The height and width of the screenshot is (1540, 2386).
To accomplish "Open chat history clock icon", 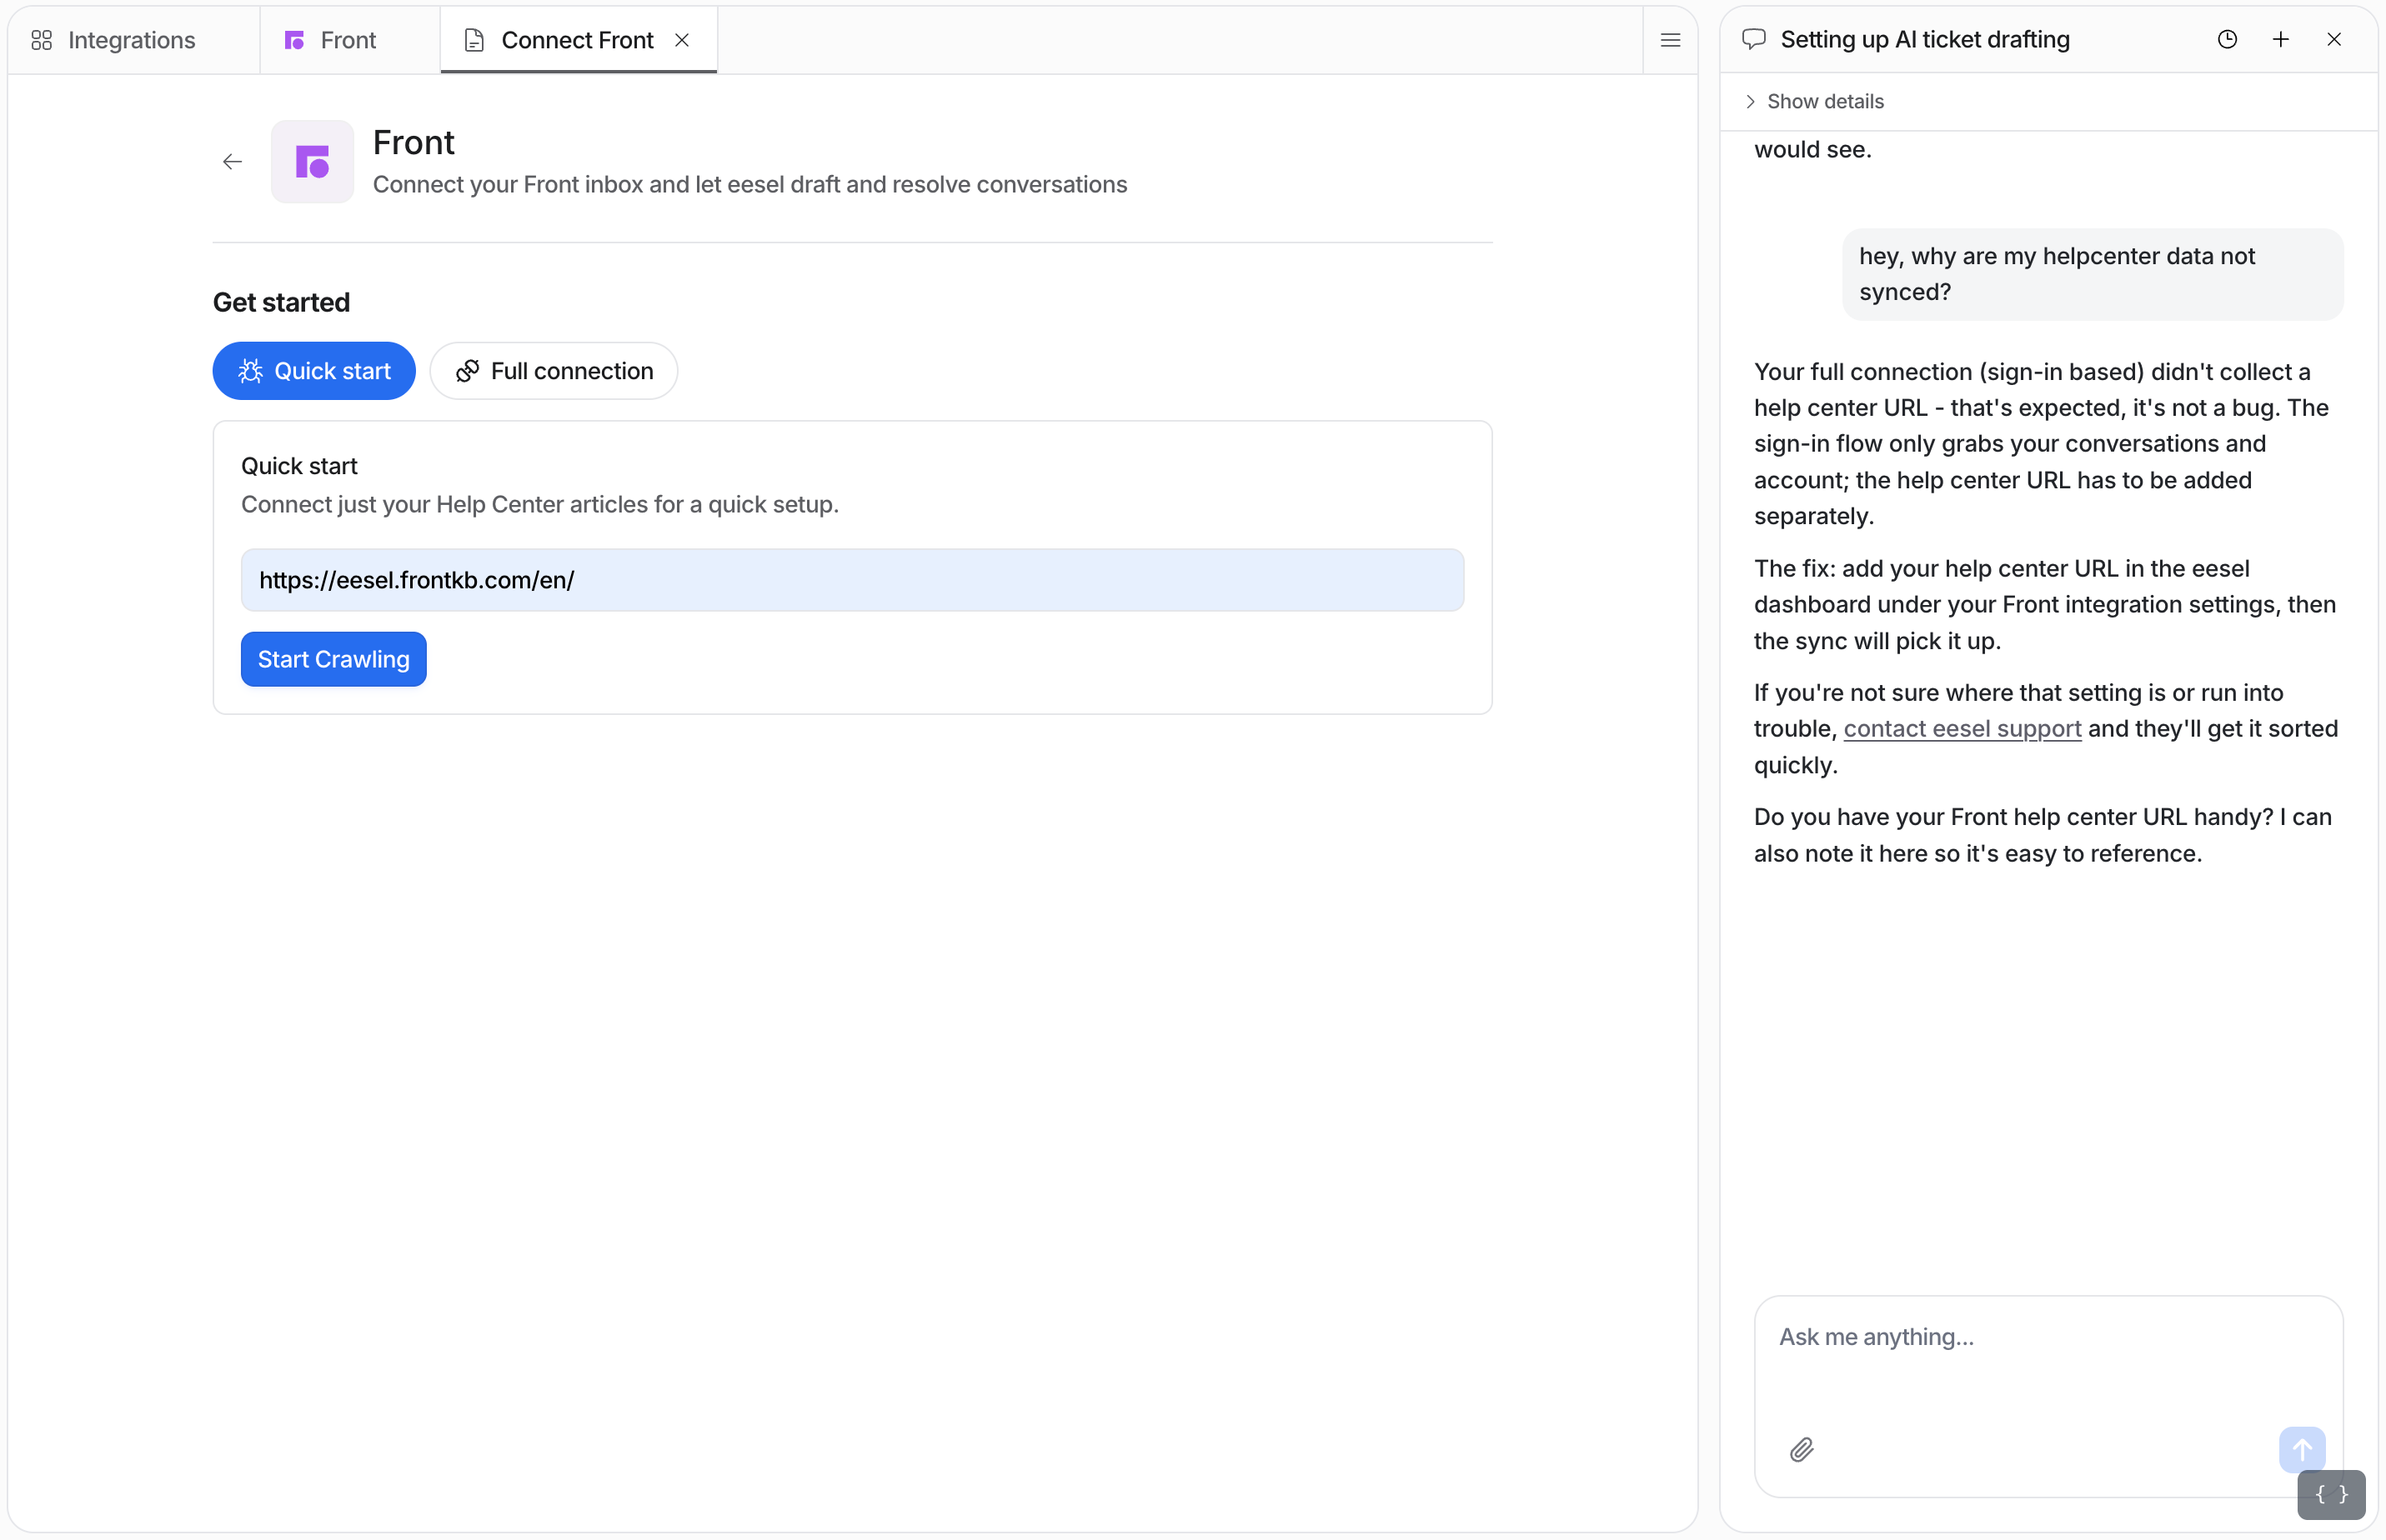I will tap(2227, 39).
